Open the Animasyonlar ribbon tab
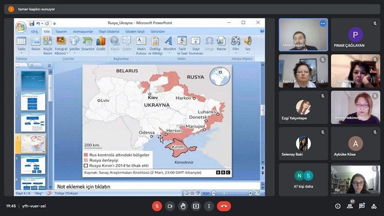 (x=83, y=31)
